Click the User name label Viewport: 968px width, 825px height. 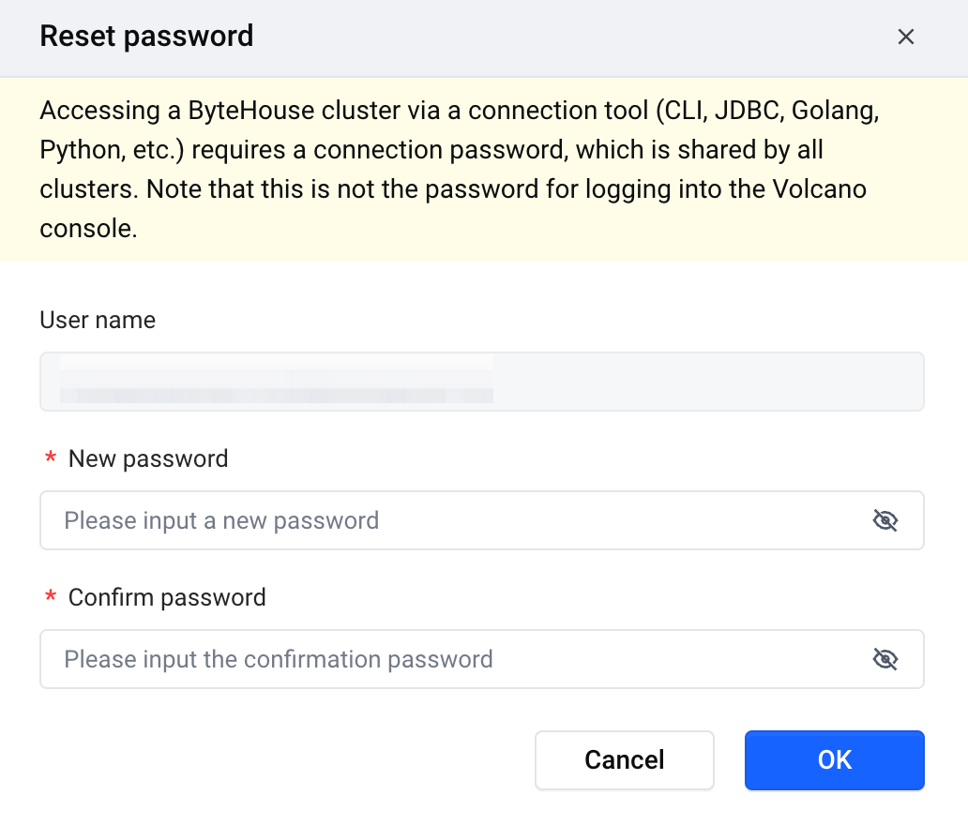pos(98,320)
